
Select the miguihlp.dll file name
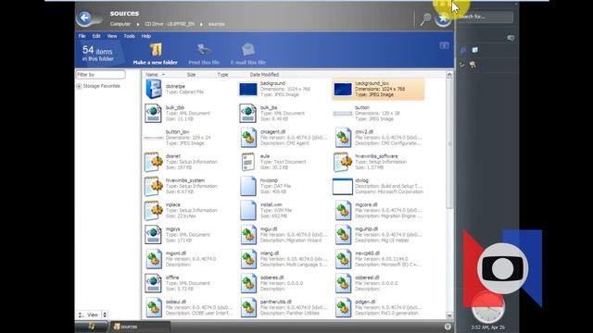[367, 228]
